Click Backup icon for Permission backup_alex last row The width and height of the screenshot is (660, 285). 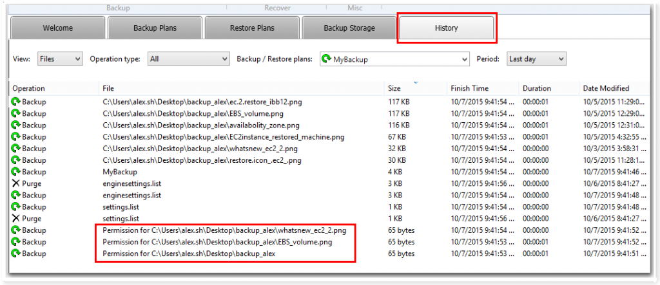coord(15,253)
